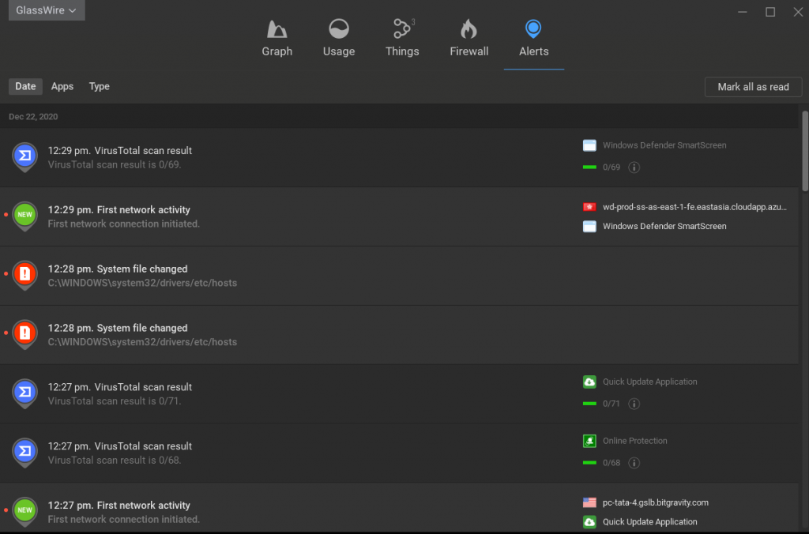The image size is (809, 534).
Task: Click 'VirusTotal scan result is 0/68.' text
Action: point(115,461)
